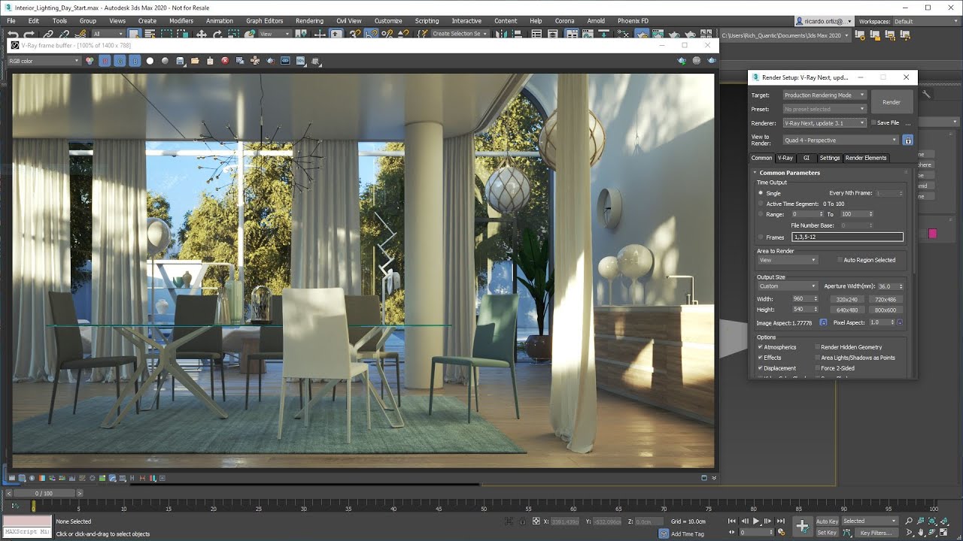Enable Force 2-Sided checkbox
The image size is (963, 541).
tap(818, 368)
